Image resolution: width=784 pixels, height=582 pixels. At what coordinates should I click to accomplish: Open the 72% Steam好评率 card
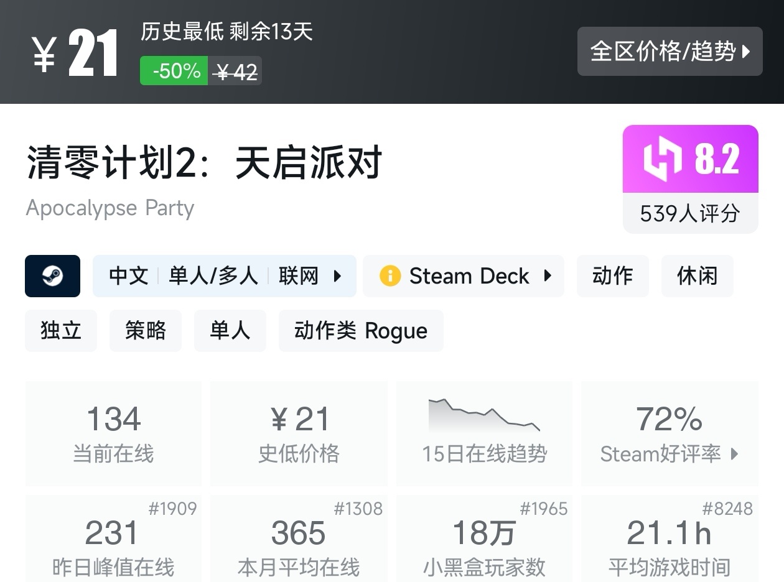point(670,433)
